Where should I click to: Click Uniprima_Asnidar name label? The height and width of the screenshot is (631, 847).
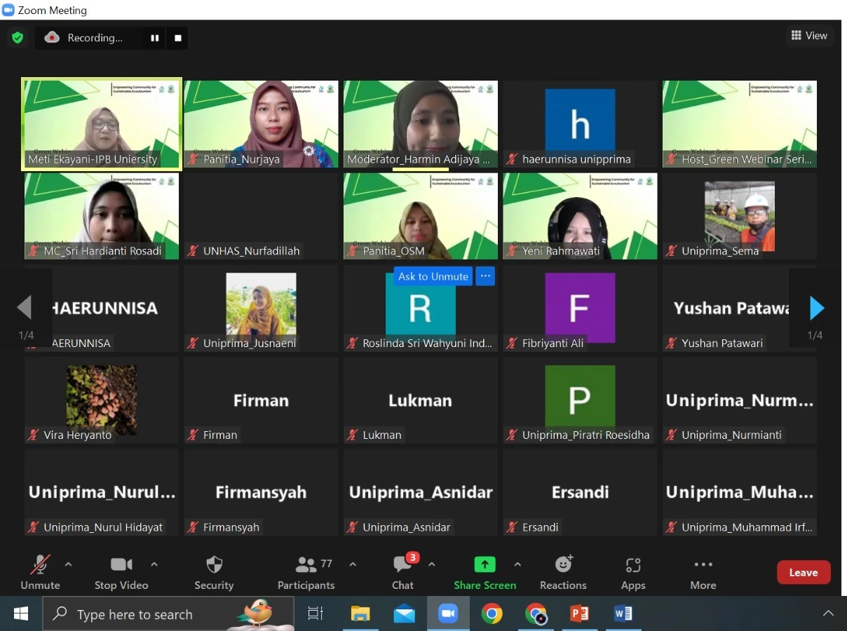pyautogui.click(x=407, y=527)
